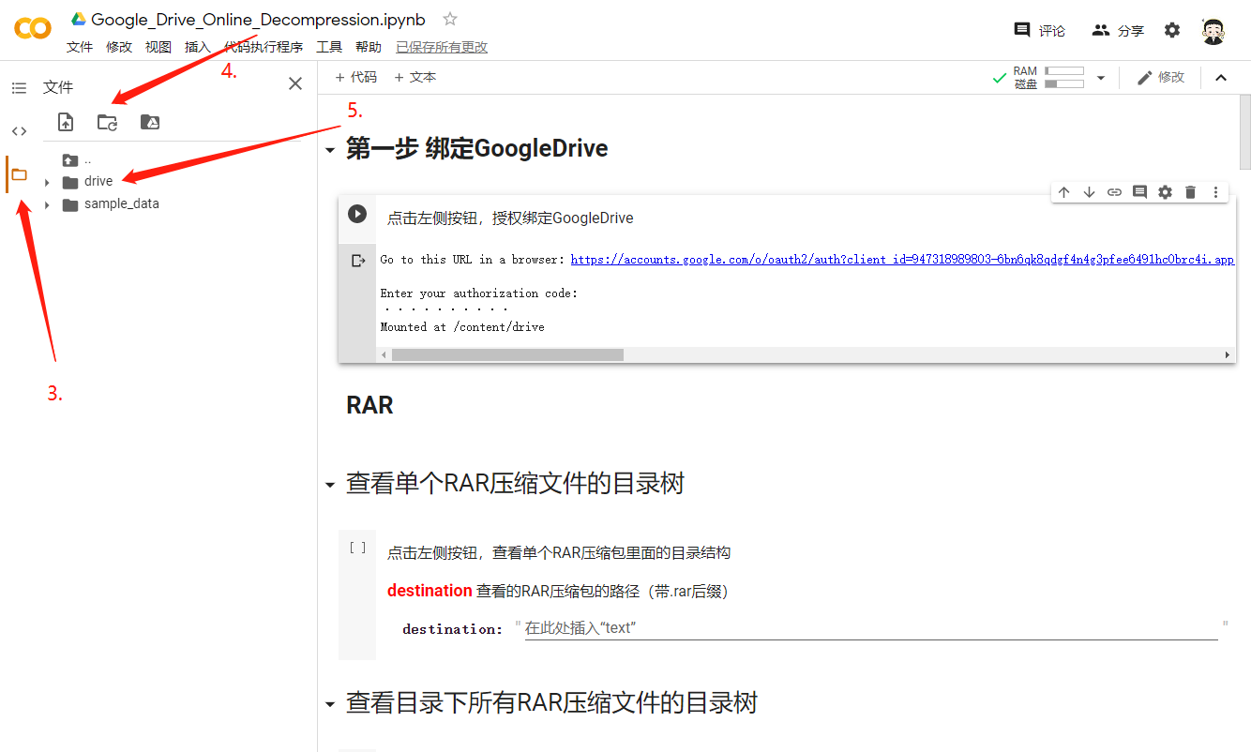Screen dimensions: 1251x752
Task: Click the 分享 share button
Action: 1118,30
